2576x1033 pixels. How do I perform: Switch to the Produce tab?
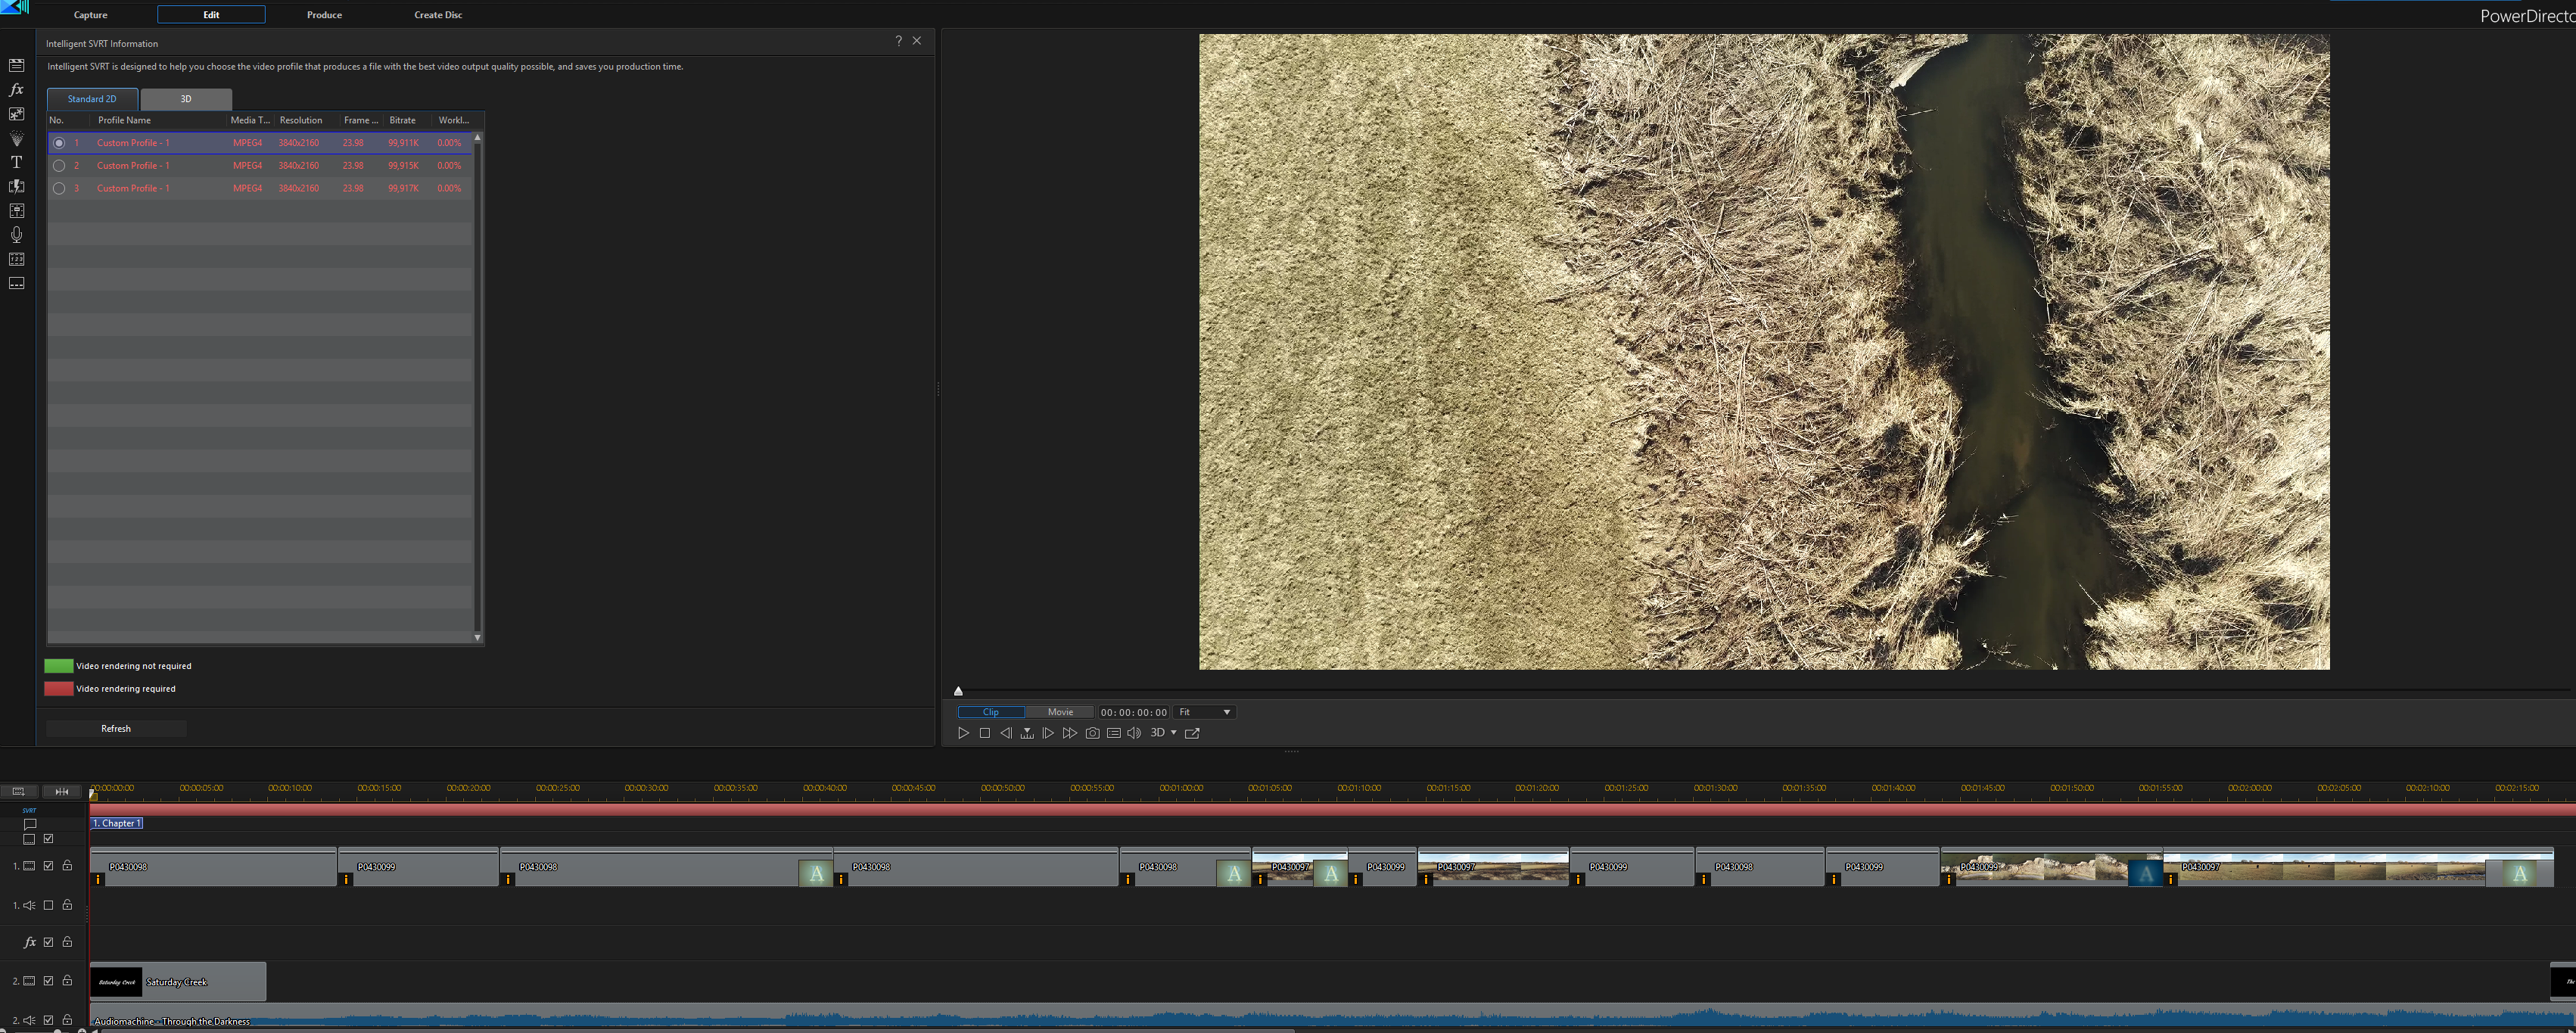click(x=324, y=15)
